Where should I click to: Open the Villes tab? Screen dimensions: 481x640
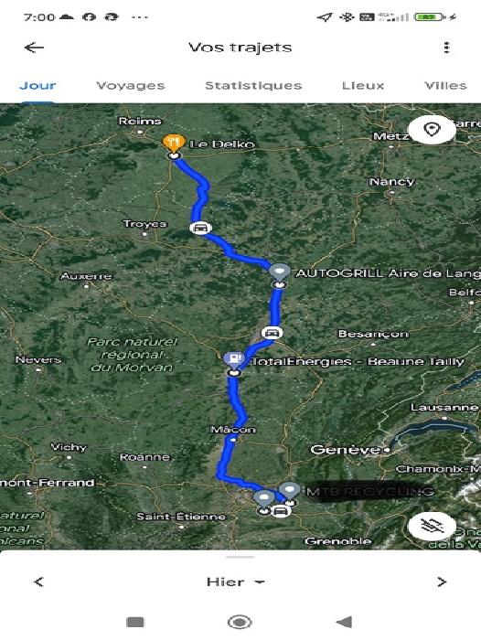[445, 86]
